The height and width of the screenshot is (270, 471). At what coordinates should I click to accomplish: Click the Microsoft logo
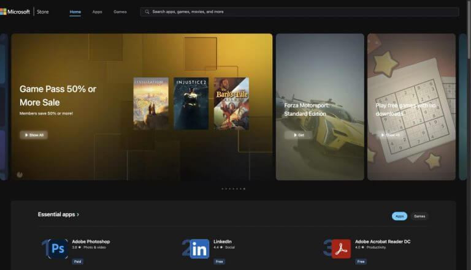(15, 12)
